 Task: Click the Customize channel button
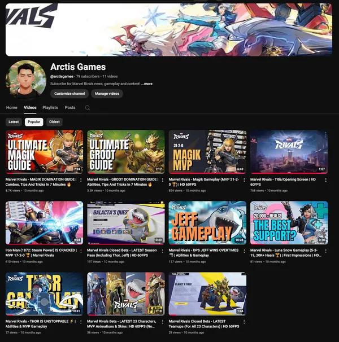tap(69, 94)
